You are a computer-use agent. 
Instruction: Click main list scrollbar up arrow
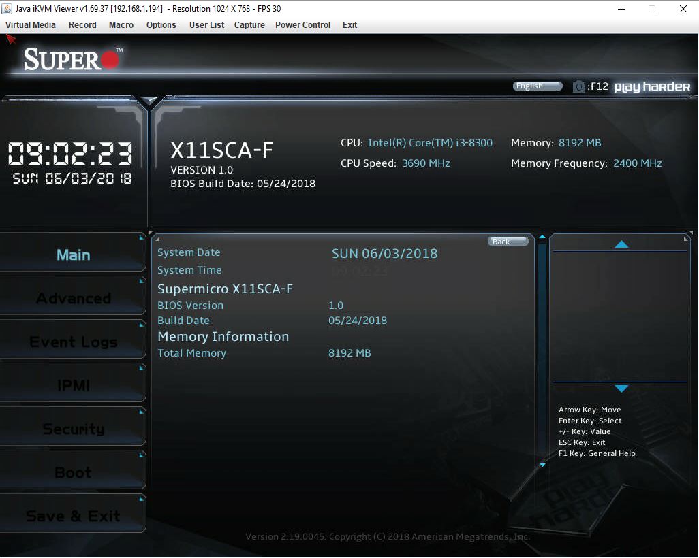click(542, 237)
